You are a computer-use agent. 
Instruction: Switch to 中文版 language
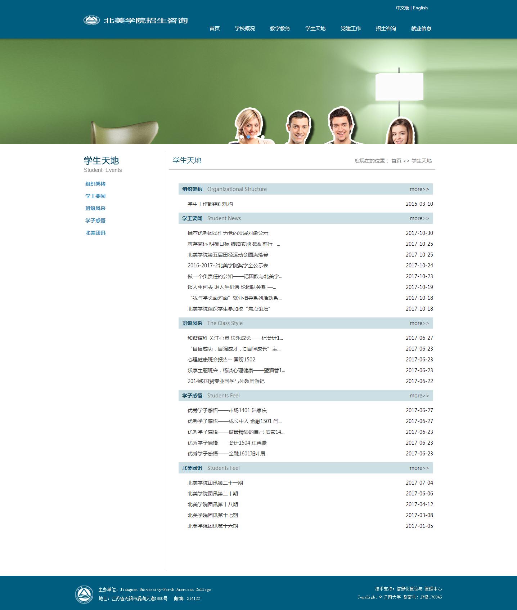(x=402, y=8)
